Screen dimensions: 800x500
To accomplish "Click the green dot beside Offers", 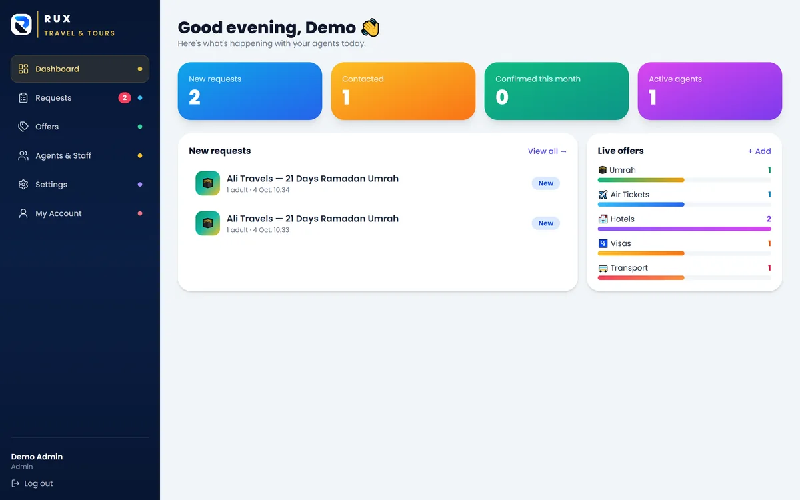I will (139, 127).
